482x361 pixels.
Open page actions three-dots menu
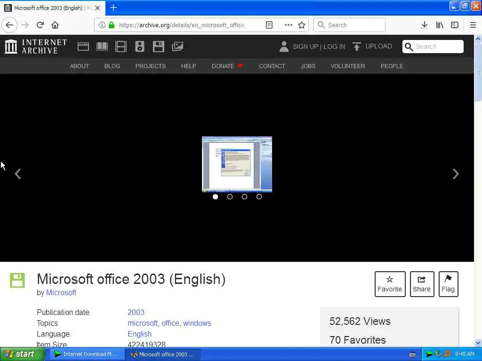[289, 25]
